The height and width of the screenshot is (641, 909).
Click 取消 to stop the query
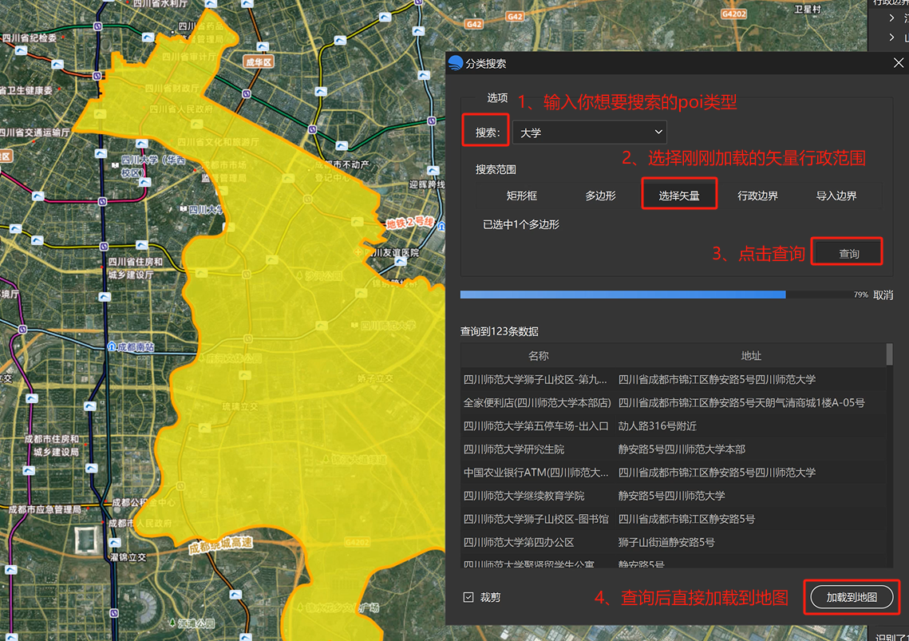(883, 295)
